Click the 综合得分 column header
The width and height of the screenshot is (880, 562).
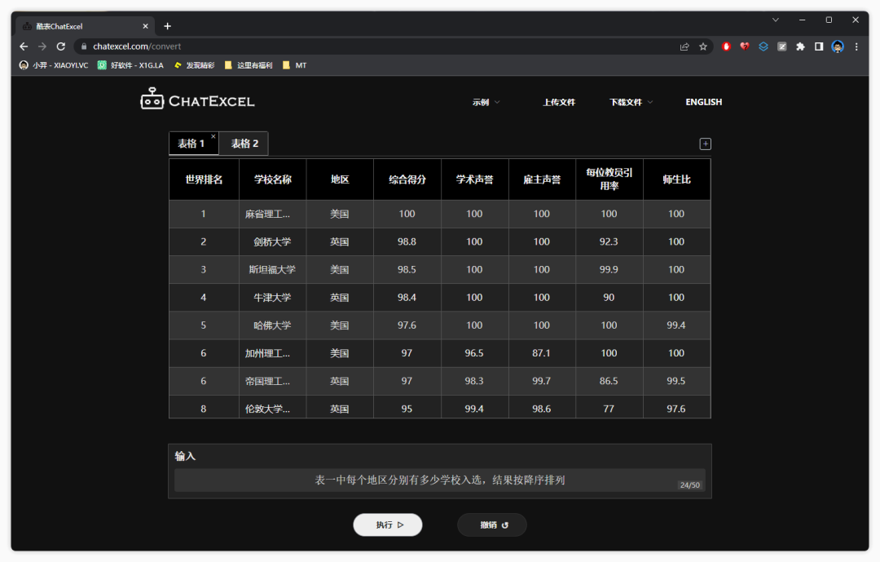click(x=407, y=179)
